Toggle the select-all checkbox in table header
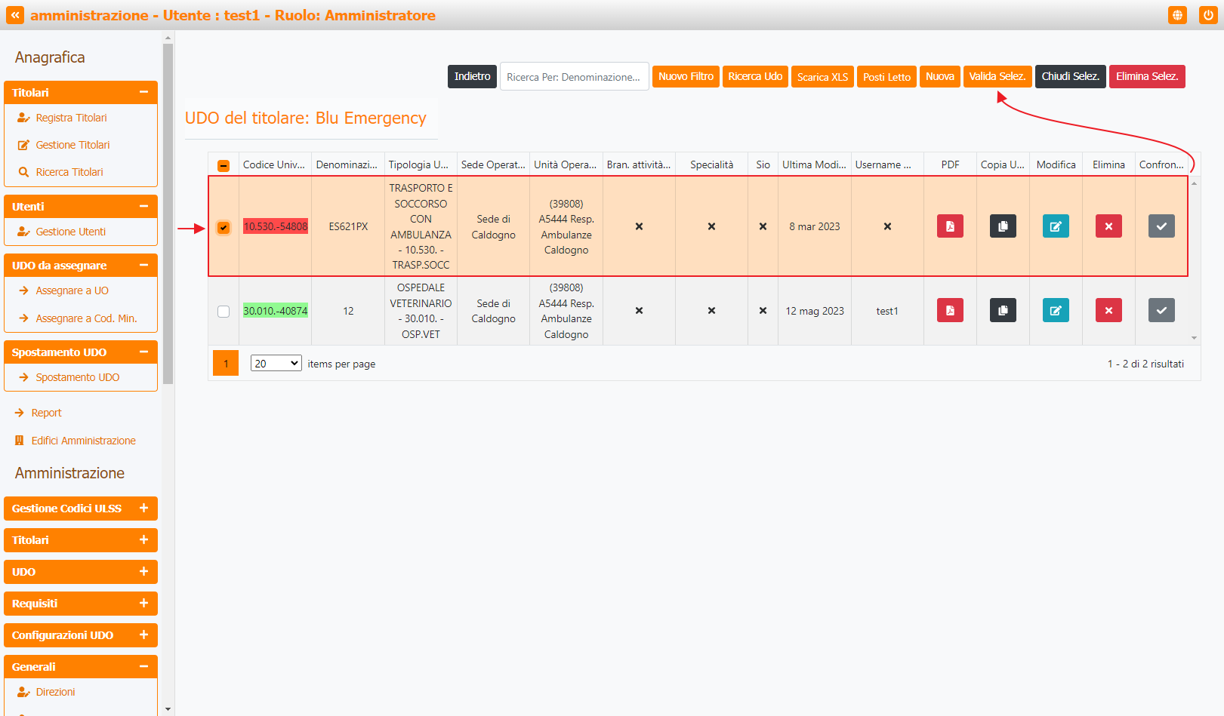This screenshot has height=716, width=1224. [x=224, y=165]
